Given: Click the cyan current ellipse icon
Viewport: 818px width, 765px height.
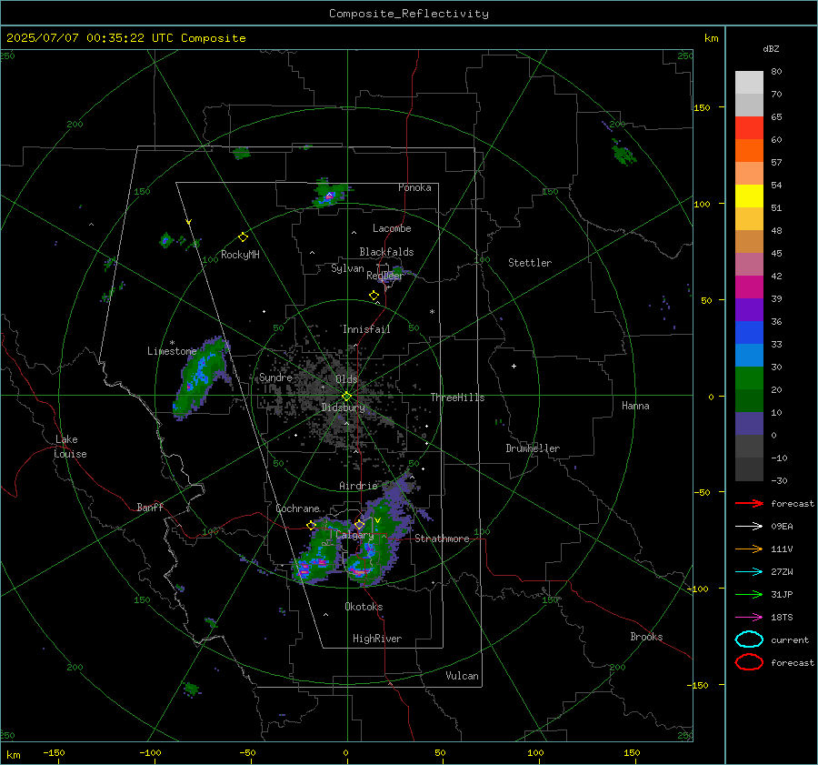Looking at the screenshot, I should [749, 639].
